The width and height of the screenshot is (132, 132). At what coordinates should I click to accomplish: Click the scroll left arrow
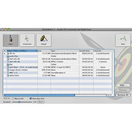pos(108,95)
